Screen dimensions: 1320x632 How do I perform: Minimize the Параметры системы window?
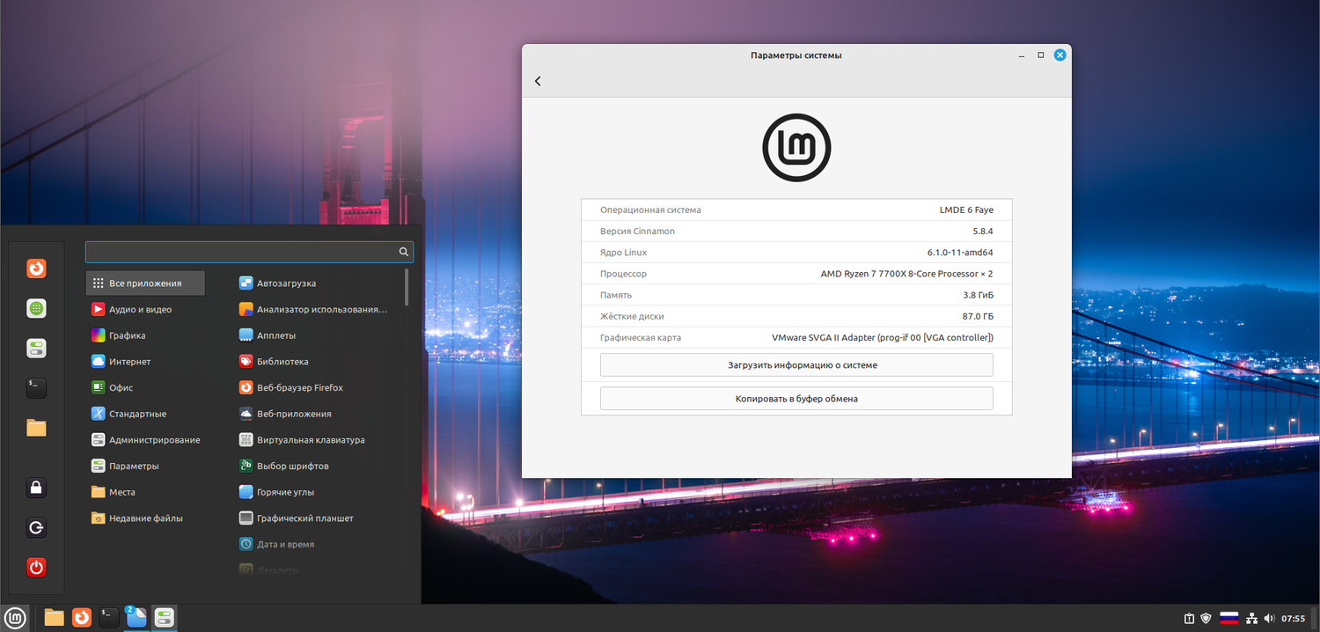[1021, 55]
